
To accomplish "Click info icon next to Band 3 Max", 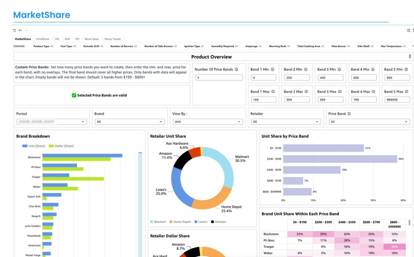I will [x=340, y=92].
